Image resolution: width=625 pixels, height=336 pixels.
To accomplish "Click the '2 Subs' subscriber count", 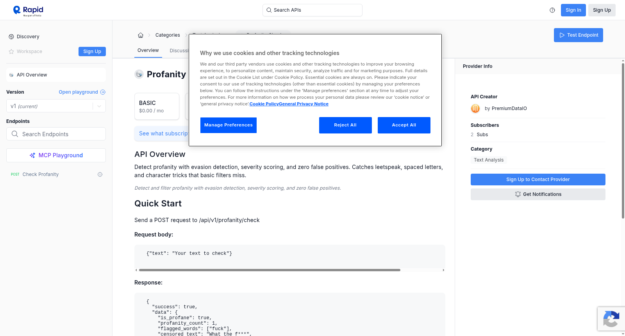I will (479, 135).
